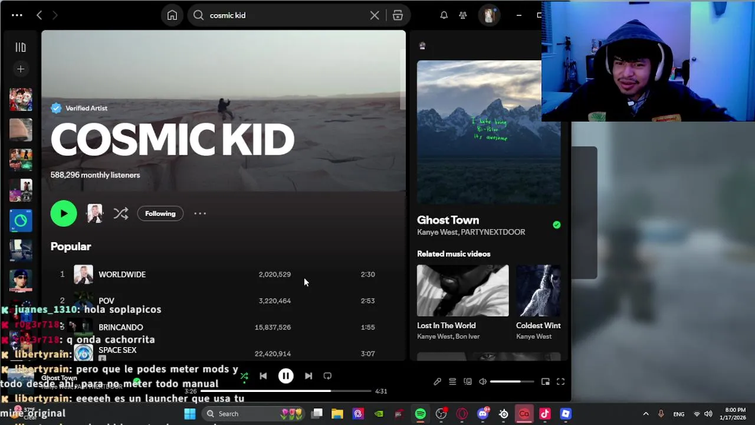Skip to the next track

coord(308,376)
